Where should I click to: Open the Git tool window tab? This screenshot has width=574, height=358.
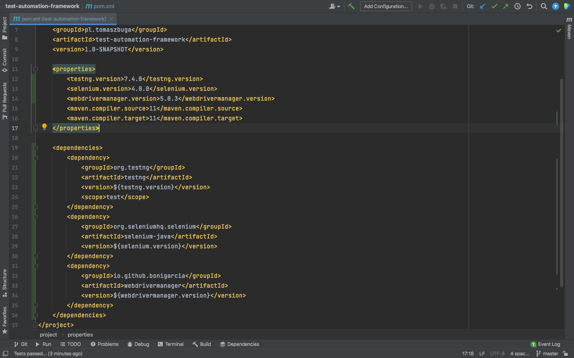20,344
